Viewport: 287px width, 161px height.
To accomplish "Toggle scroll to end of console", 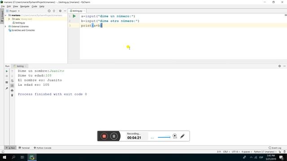I will pos(12,85).
